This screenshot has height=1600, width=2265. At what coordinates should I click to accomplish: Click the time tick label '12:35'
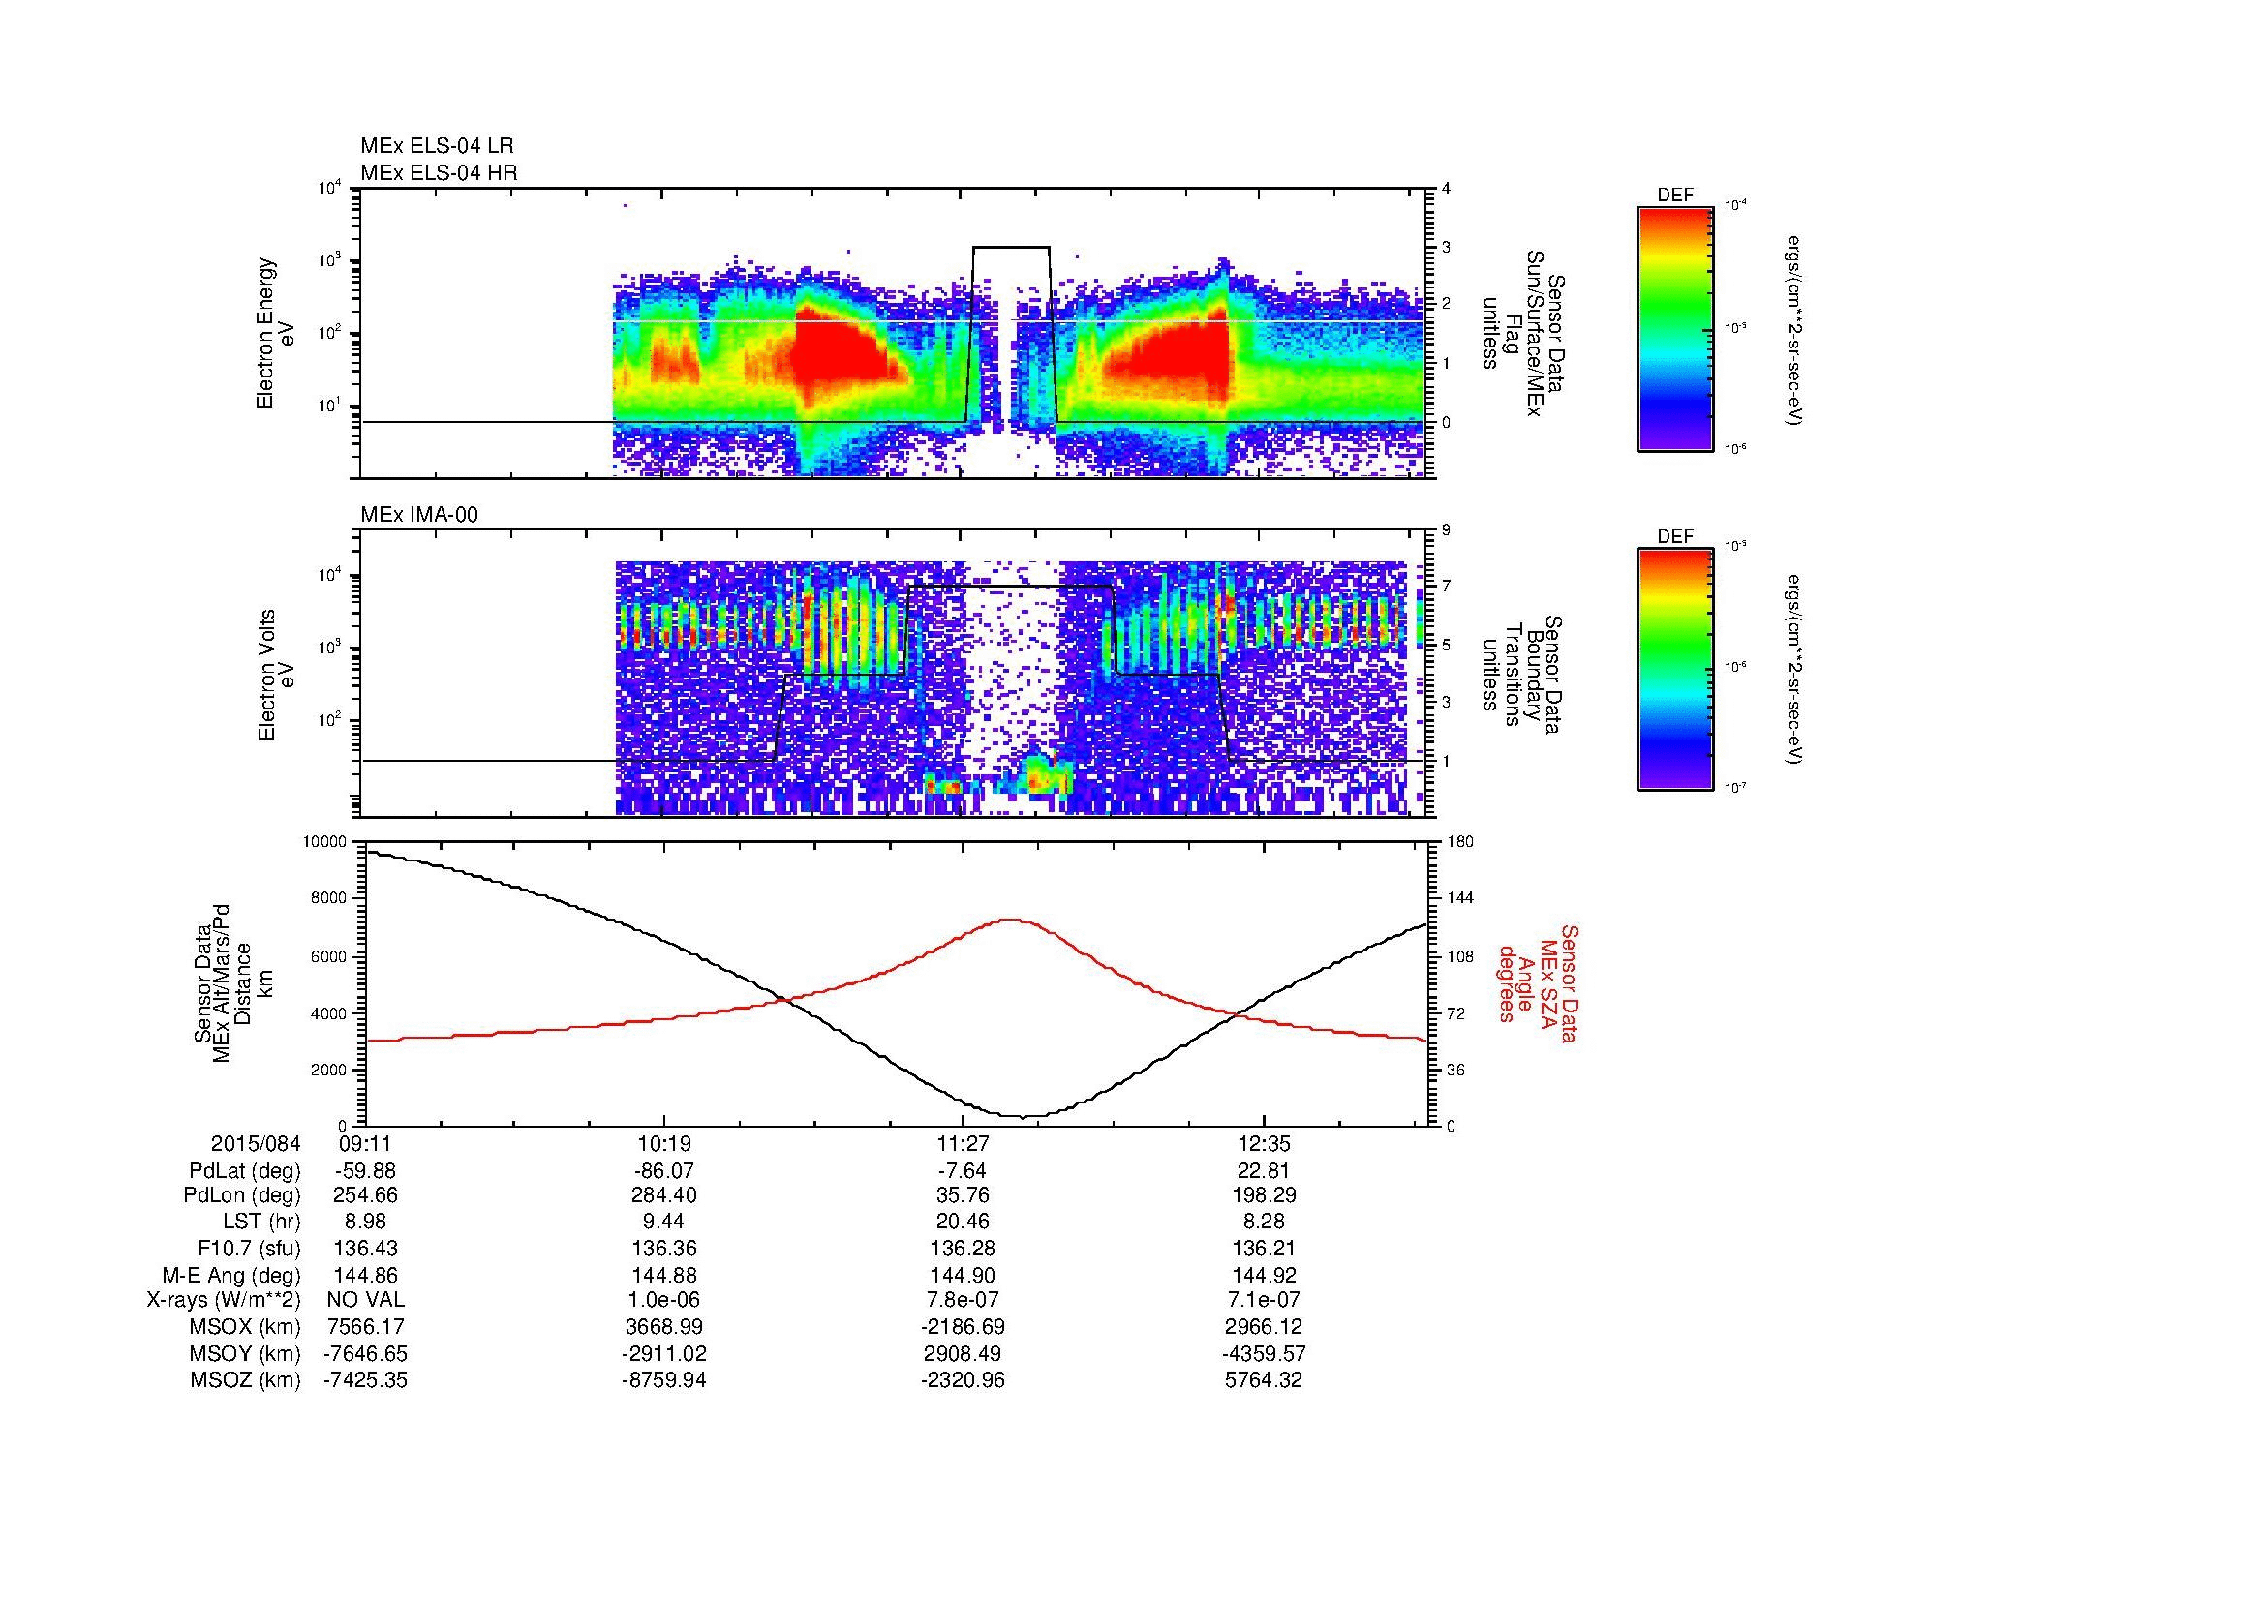1264,1144
